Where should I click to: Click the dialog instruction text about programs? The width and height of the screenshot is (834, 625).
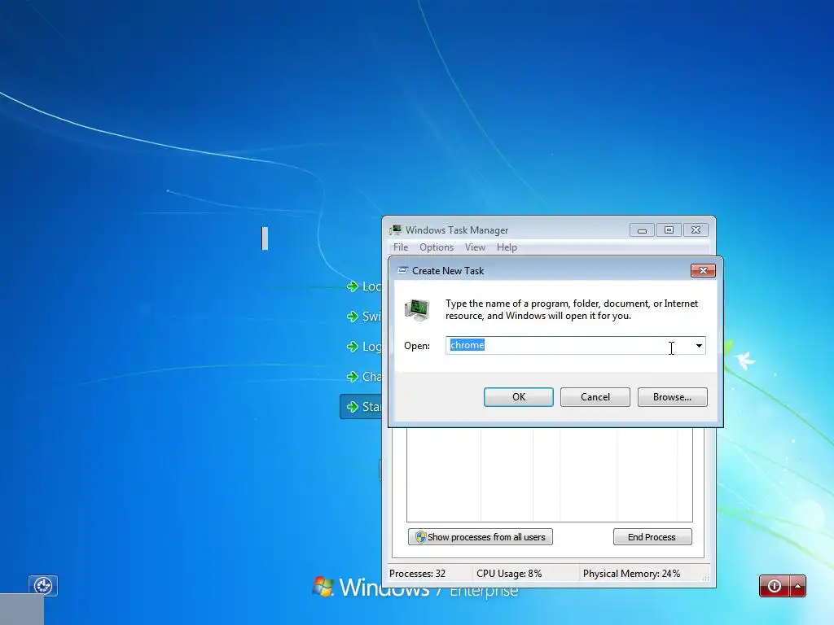572,309
